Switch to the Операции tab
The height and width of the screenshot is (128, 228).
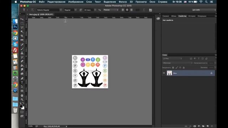coord(202,16)
